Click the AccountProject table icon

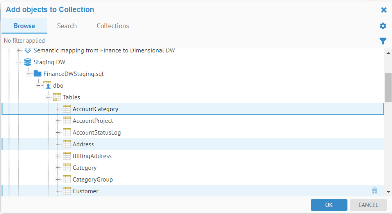click(67, 121)
